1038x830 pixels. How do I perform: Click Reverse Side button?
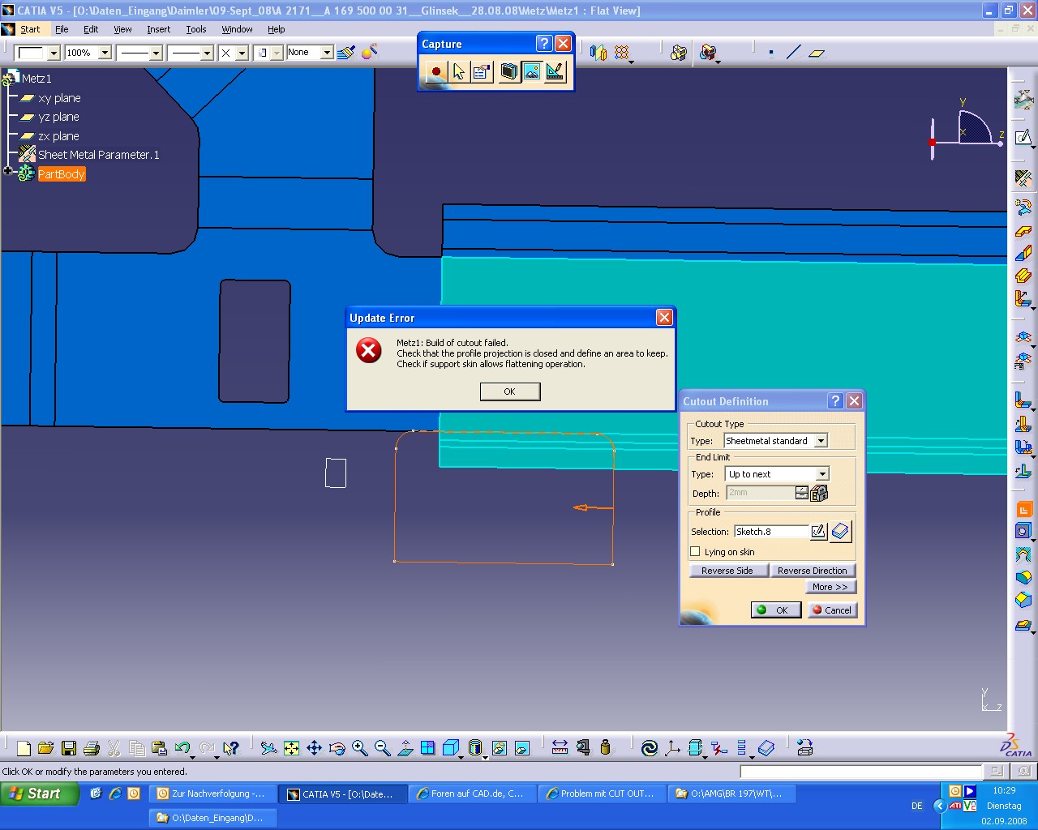[x=727, y=571]
